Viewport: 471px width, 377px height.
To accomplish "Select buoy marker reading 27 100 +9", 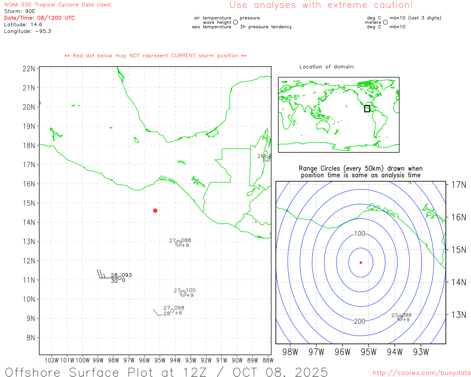I will 183,293.
